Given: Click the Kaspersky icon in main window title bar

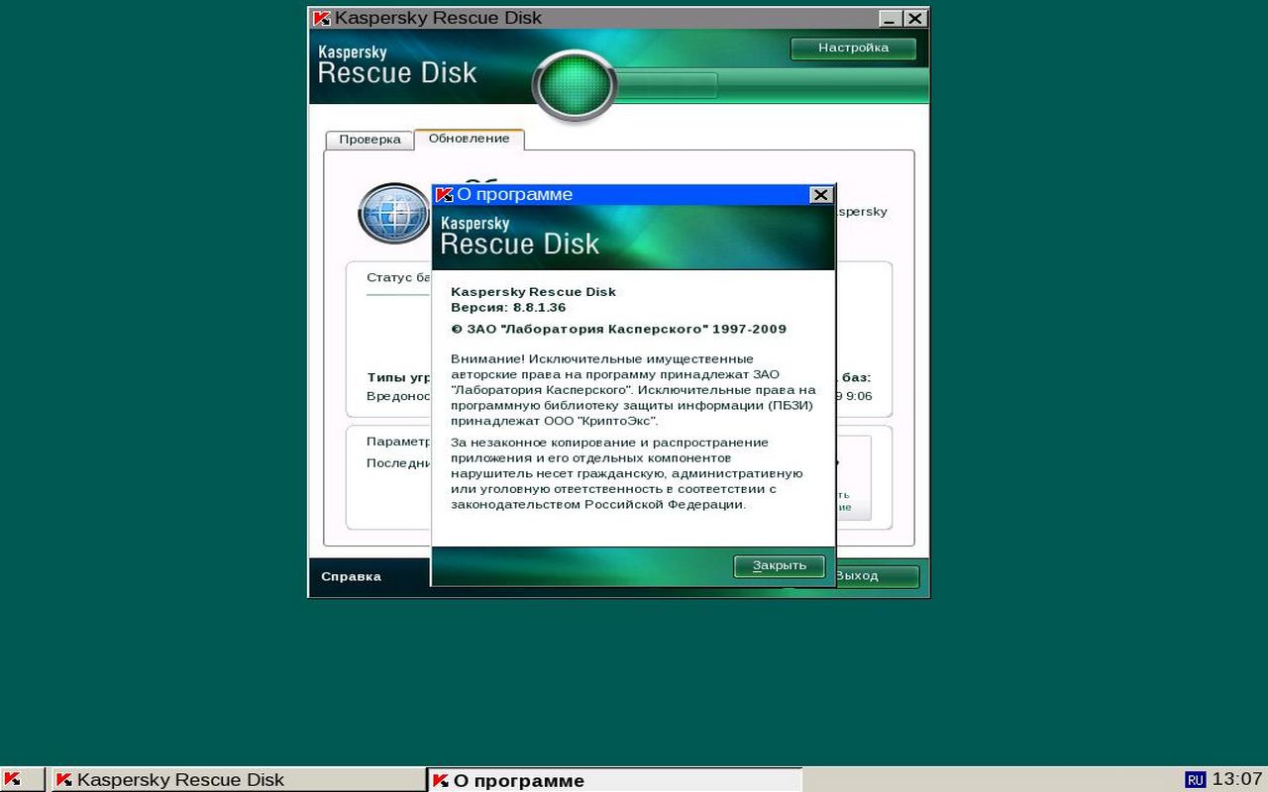Looking at the screenshot, I should (321, 18).
